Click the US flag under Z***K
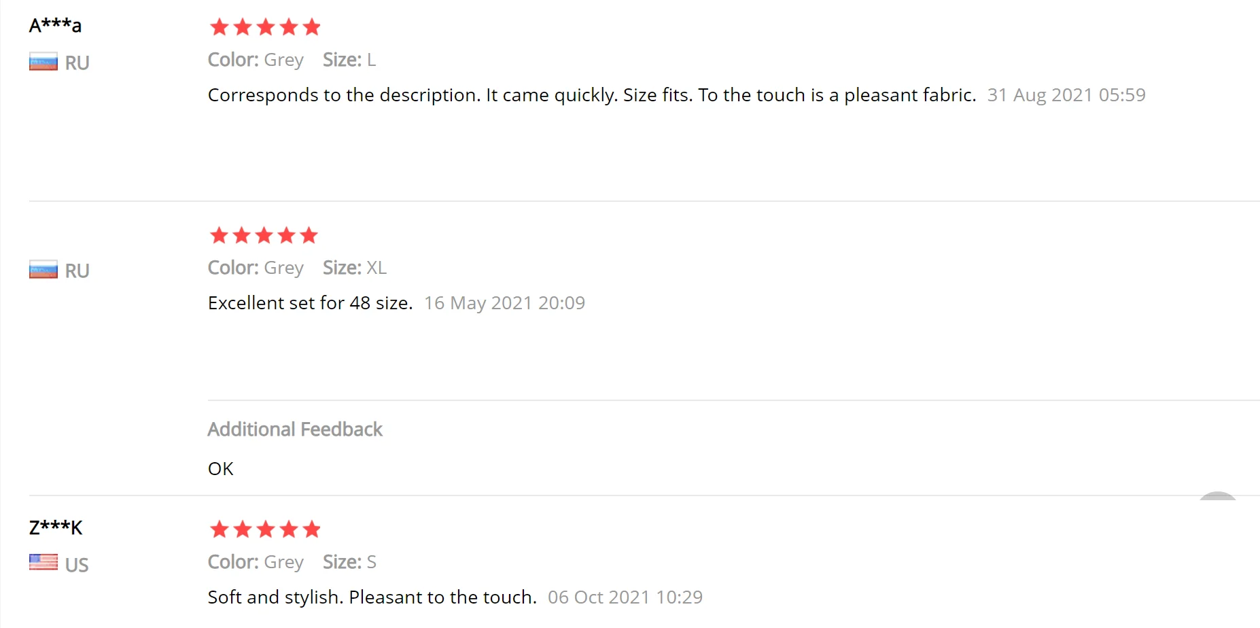The width and height of the screenshot is (1260, 628). (x=43, y=563)
